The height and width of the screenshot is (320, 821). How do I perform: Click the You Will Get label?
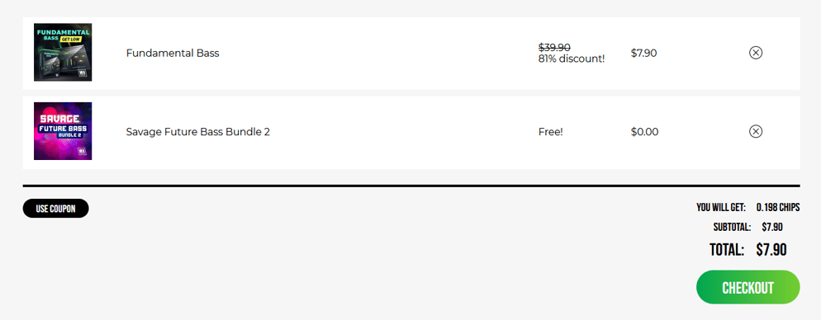[x=721, y=208]
